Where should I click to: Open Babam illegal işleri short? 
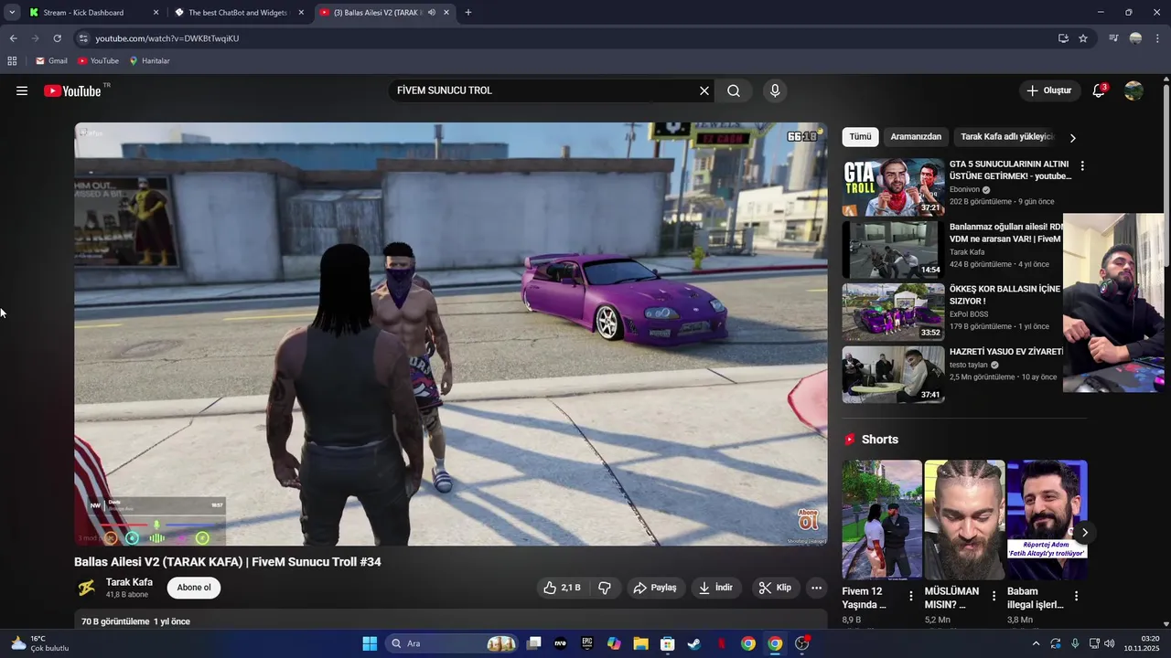click(x=1047, y=520)
